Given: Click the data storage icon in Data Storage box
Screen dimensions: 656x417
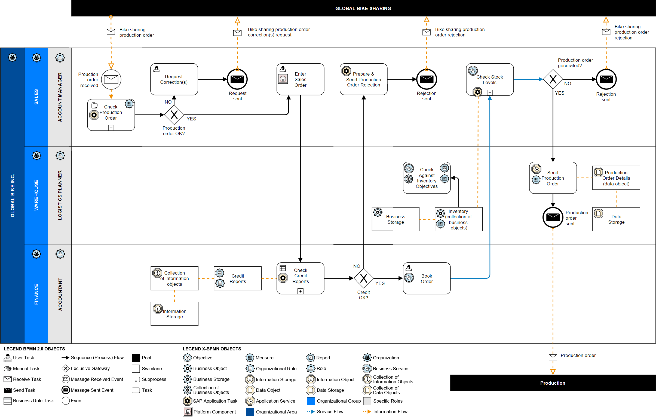Looking at the screenshot, I should coord(599,214).
